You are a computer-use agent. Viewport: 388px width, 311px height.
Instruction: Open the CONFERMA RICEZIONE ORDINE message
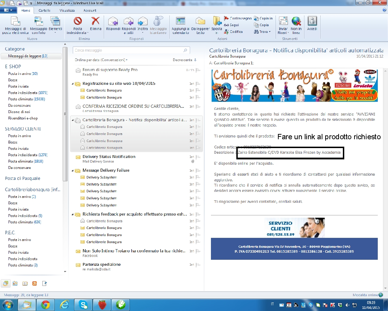pyautogui.click(x=137, y=108)
